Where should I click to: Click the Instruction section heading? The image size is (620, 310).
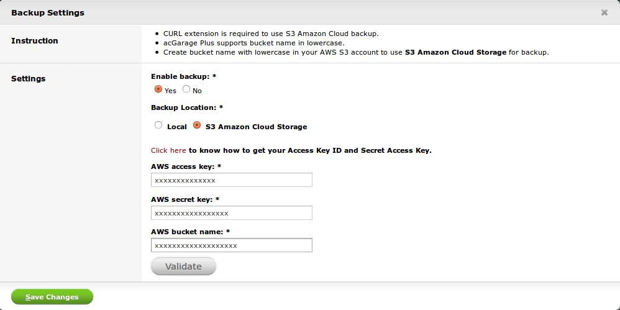pyautogui.click(x=35, y=41)
